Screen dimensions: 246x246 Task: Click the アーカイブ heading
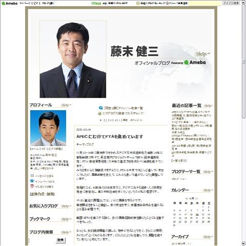(180, 237)
